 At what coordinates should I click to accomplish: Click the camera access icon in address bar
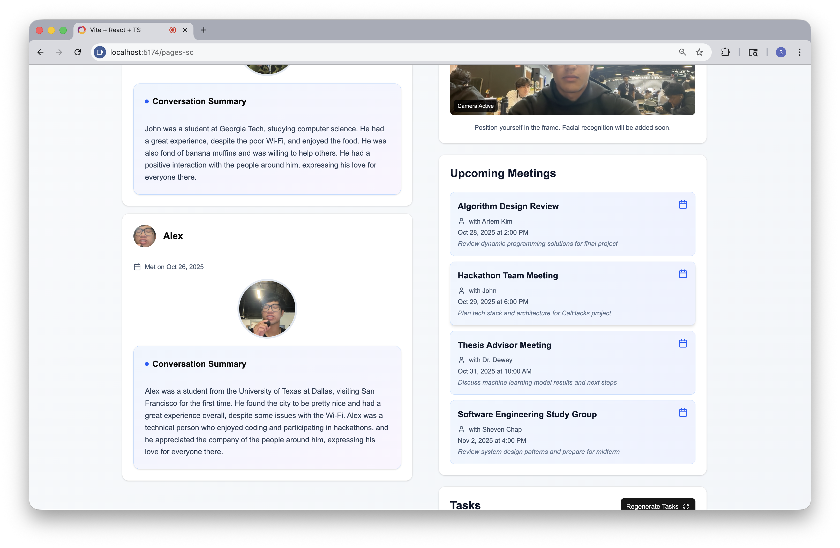coord(100,52)
